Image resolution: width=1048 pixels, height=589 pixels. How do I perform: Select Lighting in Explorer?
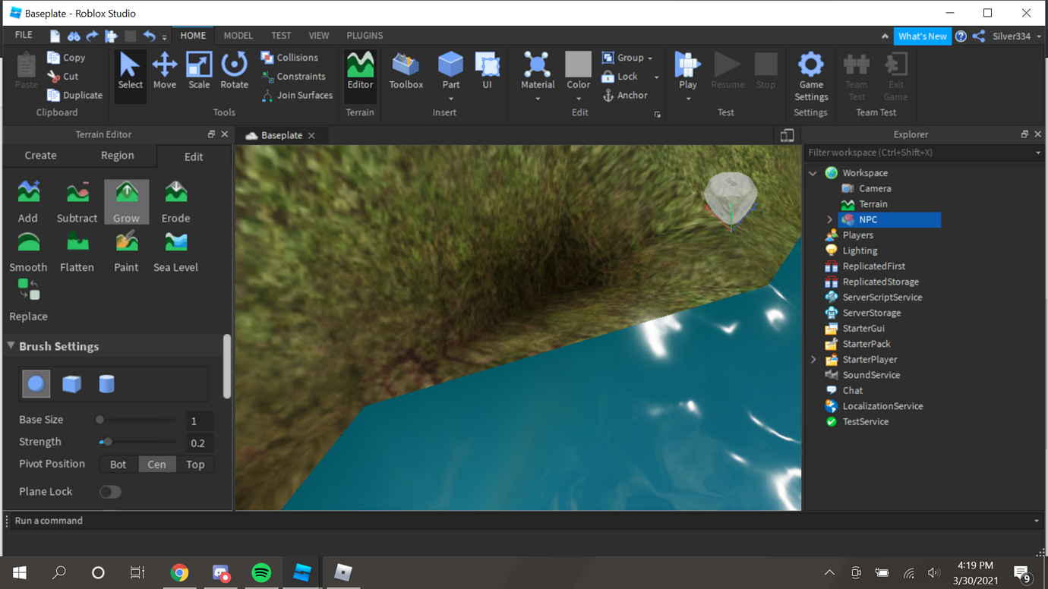[860, 250]
